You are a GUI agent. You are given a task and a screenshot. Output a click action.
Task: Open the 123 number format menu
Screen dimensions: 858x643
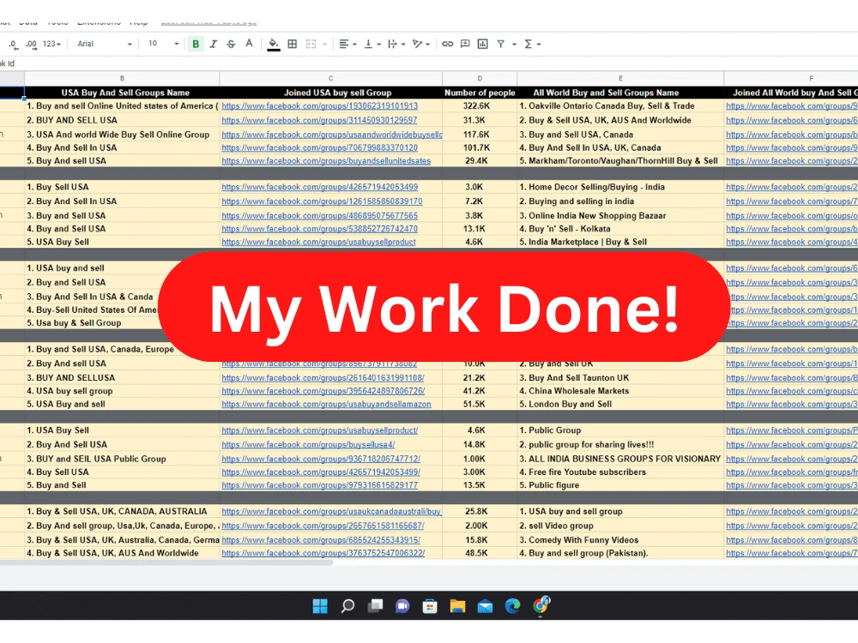click(52, 45)
